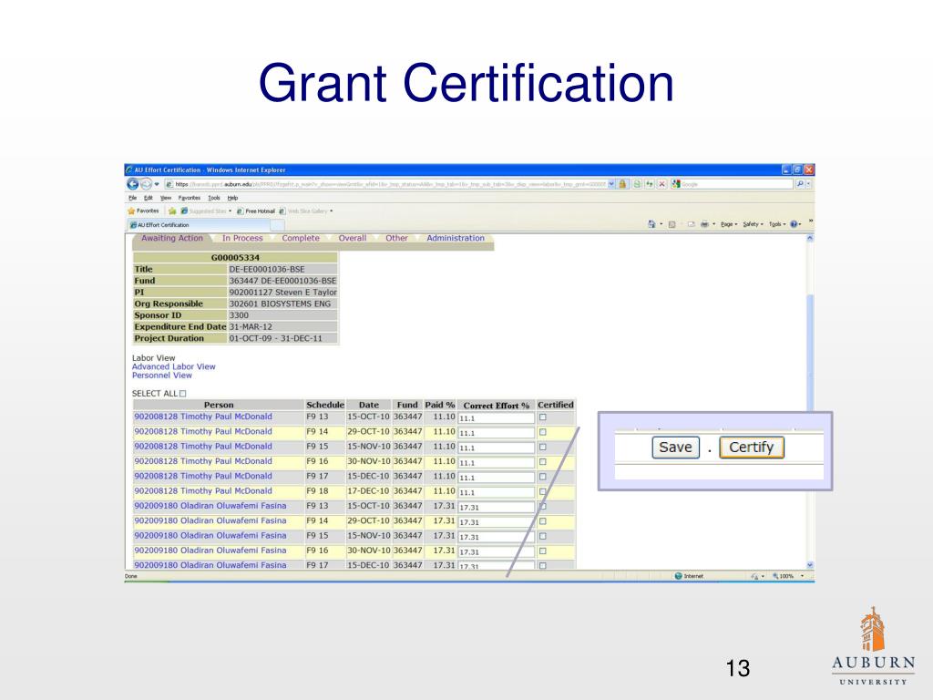The image size is (933, 700).
Task: Tick the SELECT ALL checkbox
Action: point(182,394)
